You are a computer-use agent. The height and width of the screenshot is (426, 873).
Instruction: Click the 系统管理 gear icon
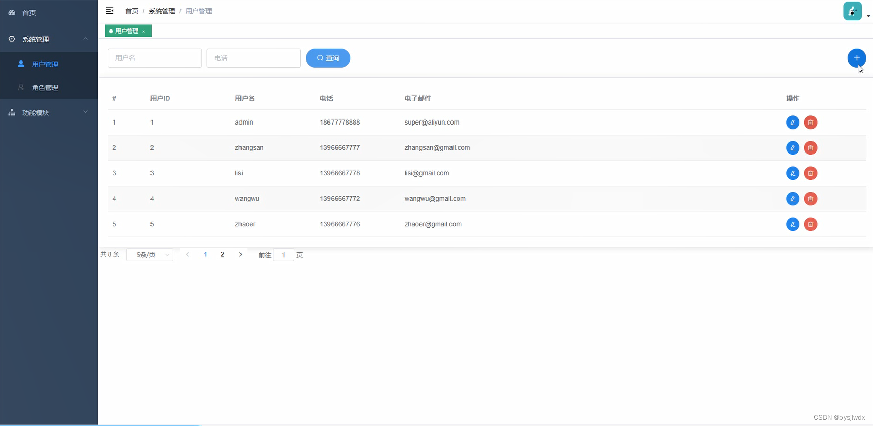tap(12, 39)
